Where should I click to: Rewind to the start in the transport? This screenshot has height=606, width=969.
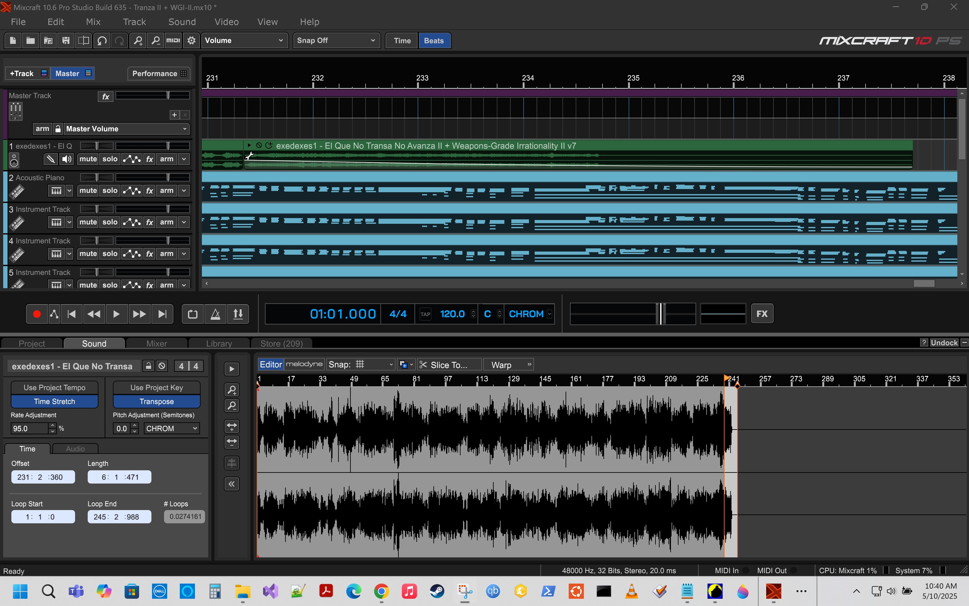(72, 314)
